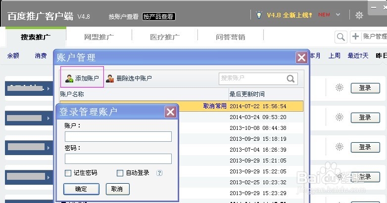Screen dimensions: 387x203
Task: Close the 账户管理 dialog
Action: coord(301,58)
